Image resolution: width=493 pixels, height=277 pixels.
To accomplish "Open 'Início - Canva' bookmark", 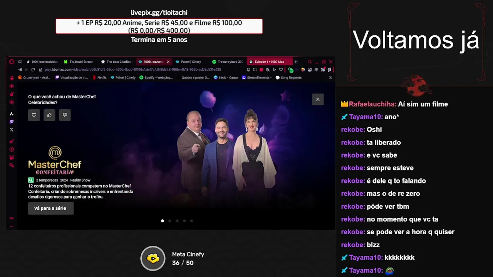I will 226,77.
